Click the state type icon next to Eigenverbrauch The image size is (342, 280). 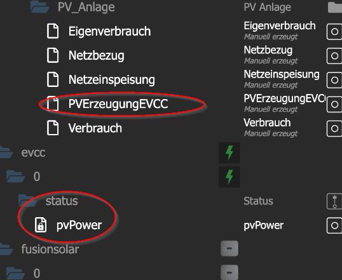click(x=334, y=32)
